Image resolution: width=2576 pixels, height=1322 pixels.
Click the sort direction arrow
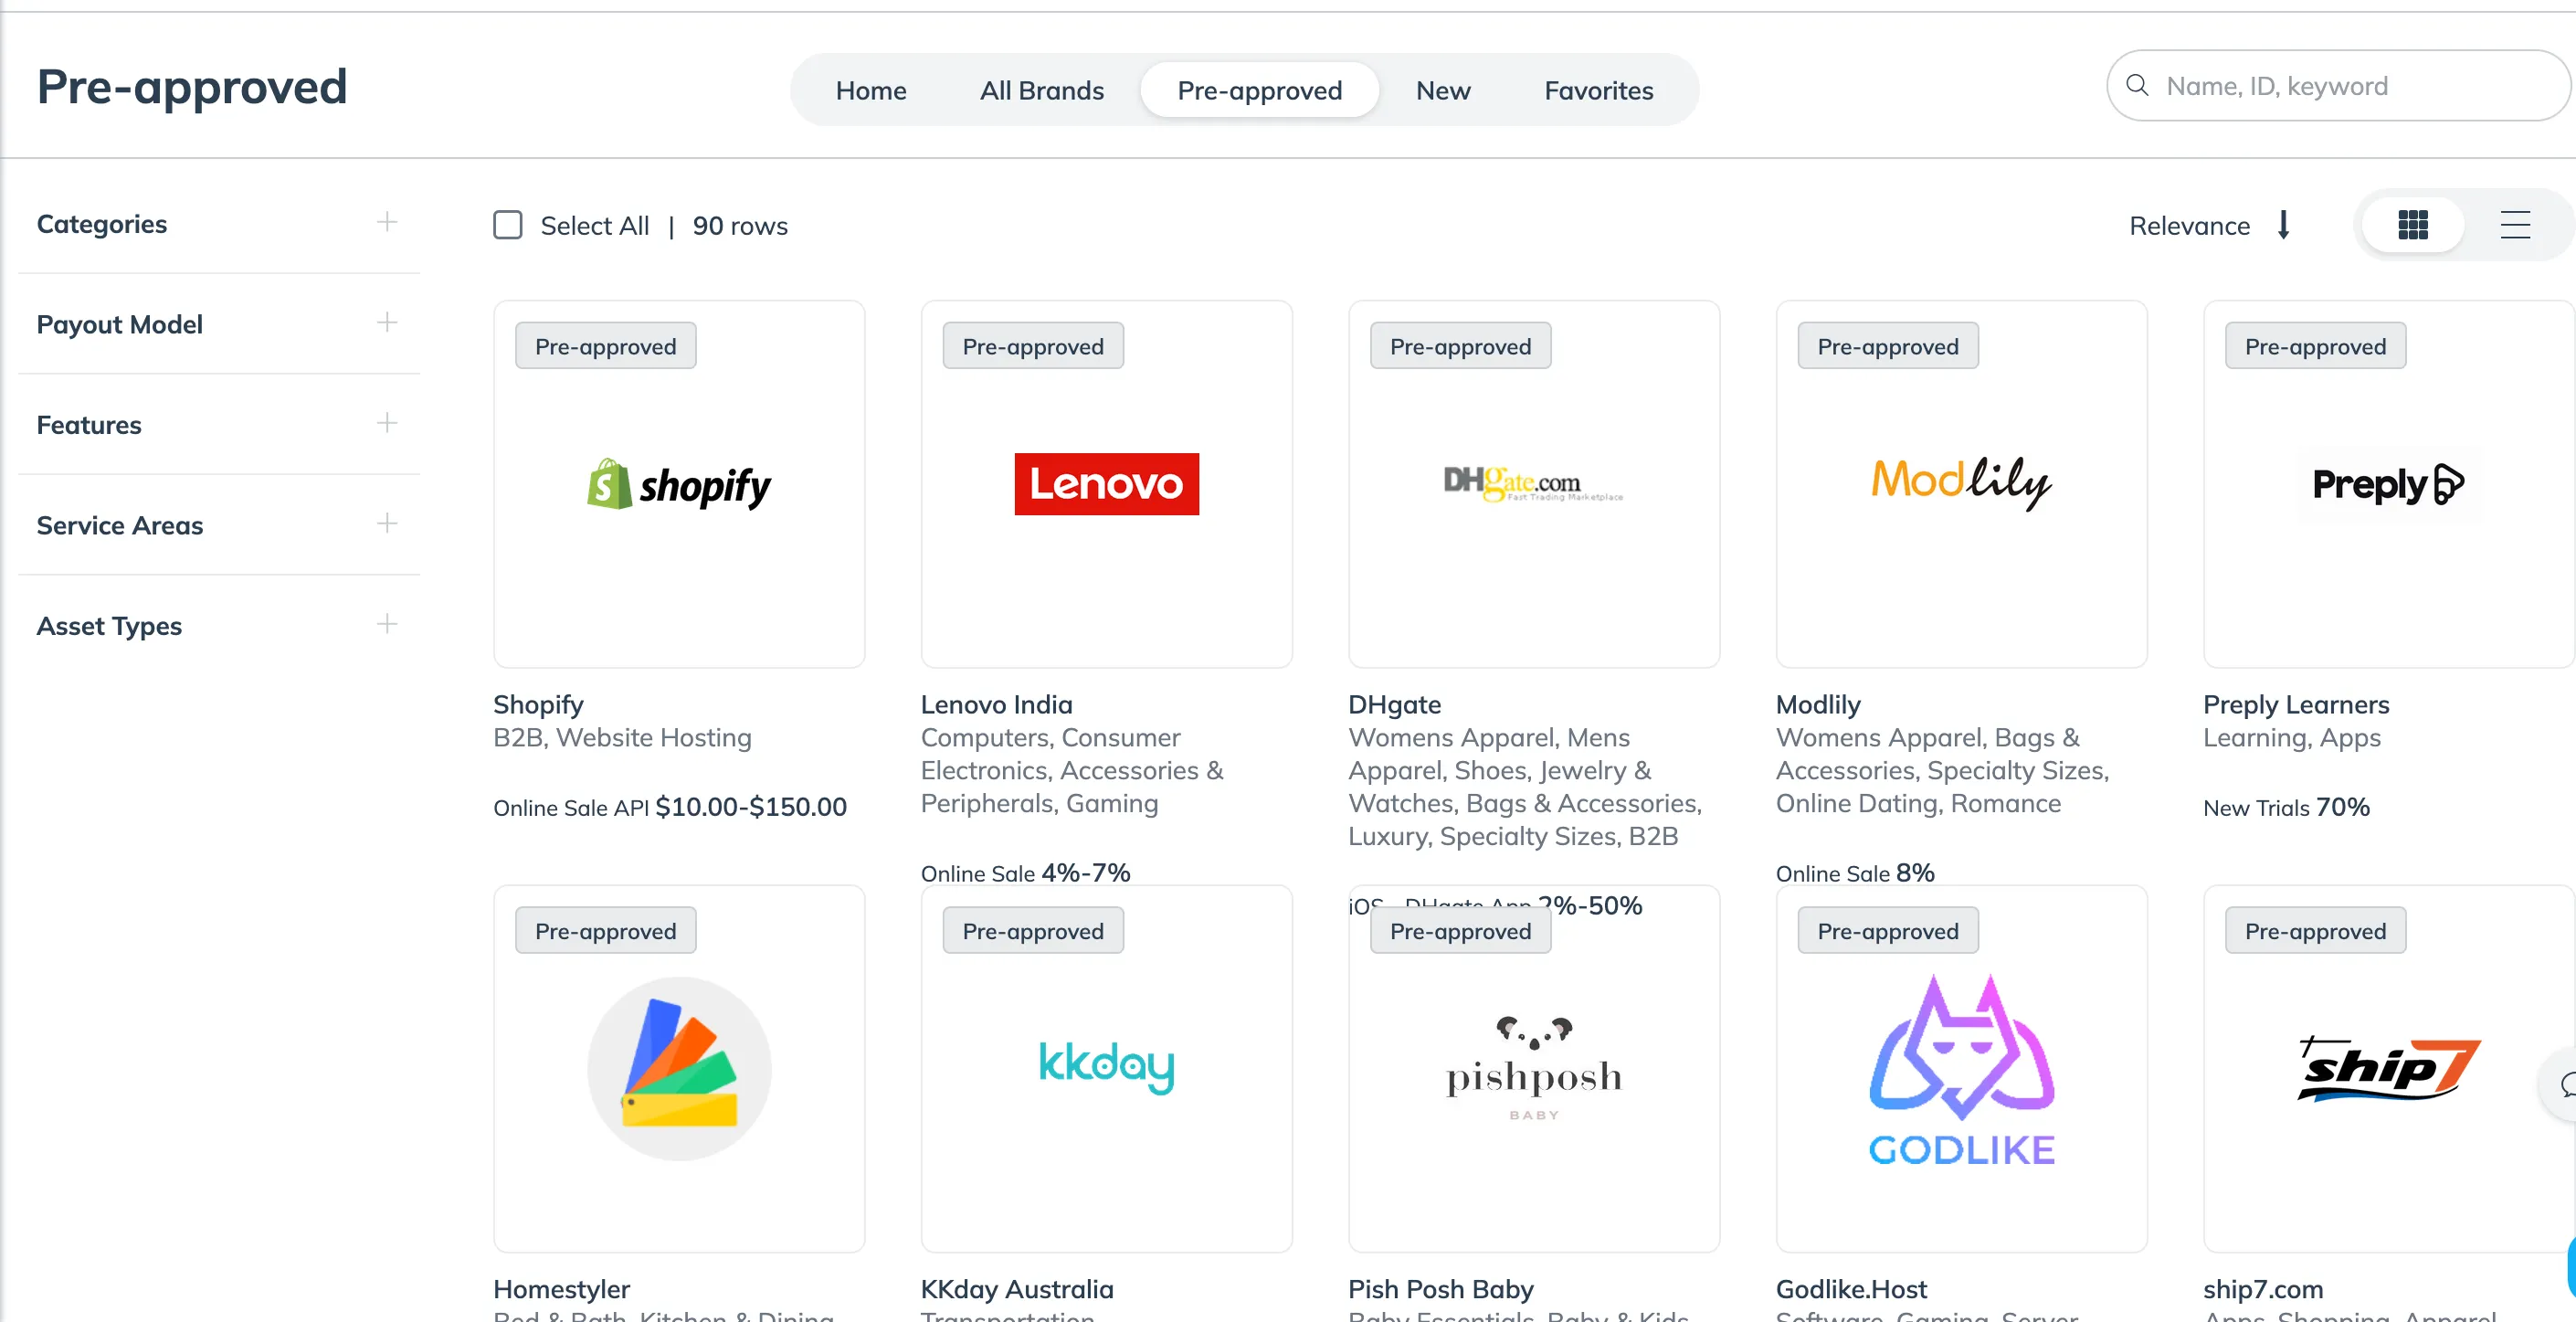(2283, 225)
